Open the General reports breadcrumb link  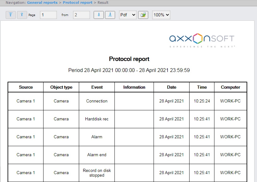(42, 3)
